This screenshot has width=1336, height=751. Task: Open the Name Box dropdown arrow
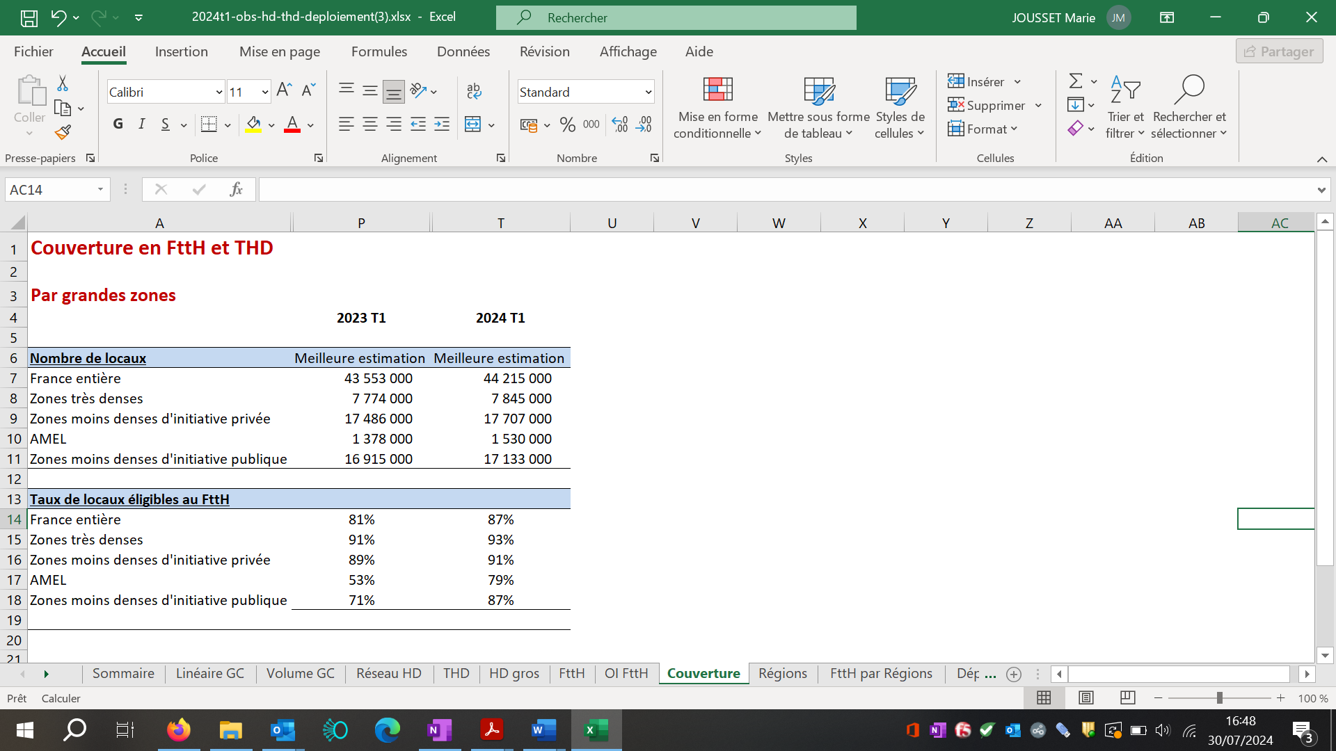100,189
